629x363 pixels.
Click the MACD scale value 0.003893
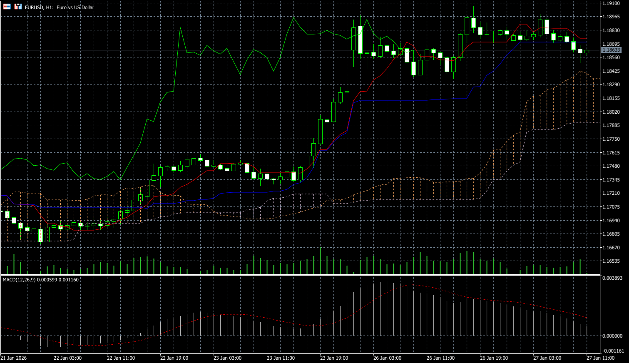click(x=613, y=278)
